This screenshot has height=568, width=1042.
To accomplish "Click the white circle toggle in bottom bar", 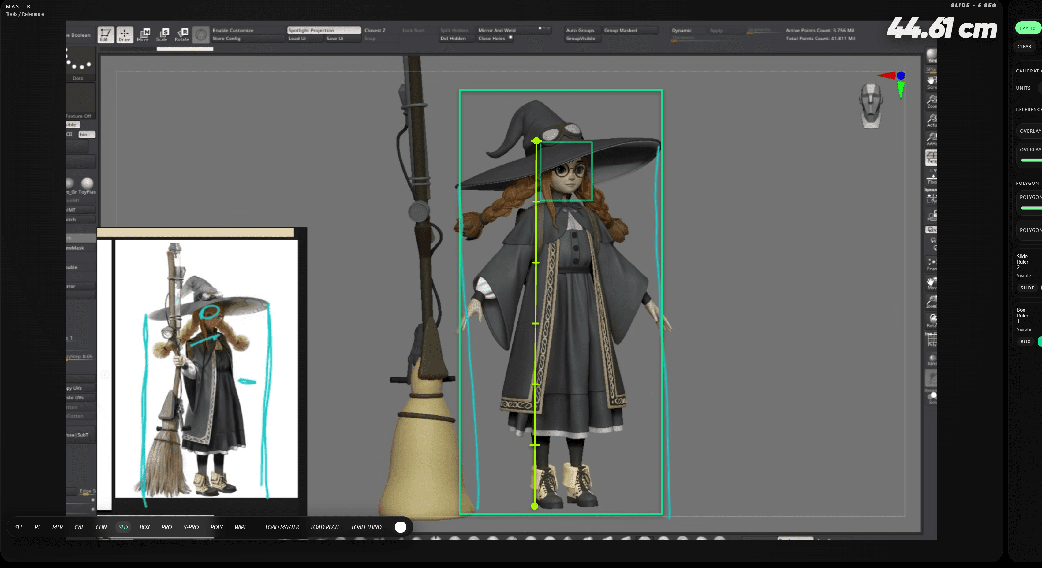I will 400,527.
